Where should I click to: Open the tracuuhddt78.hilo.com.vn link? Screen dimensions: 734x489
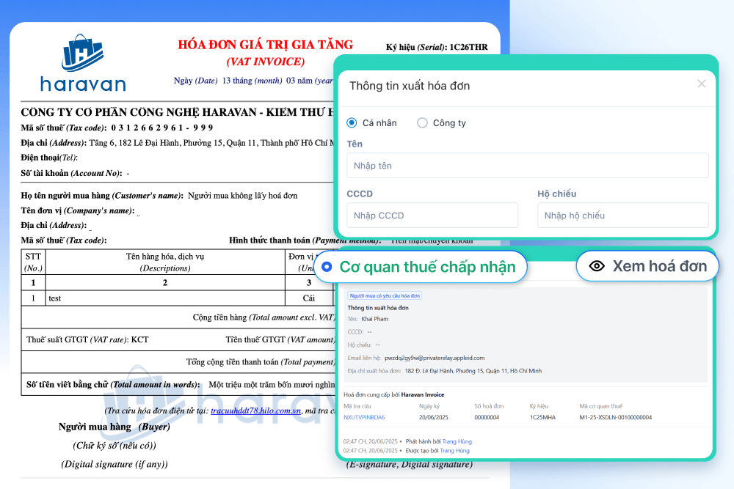click(255, 411)
